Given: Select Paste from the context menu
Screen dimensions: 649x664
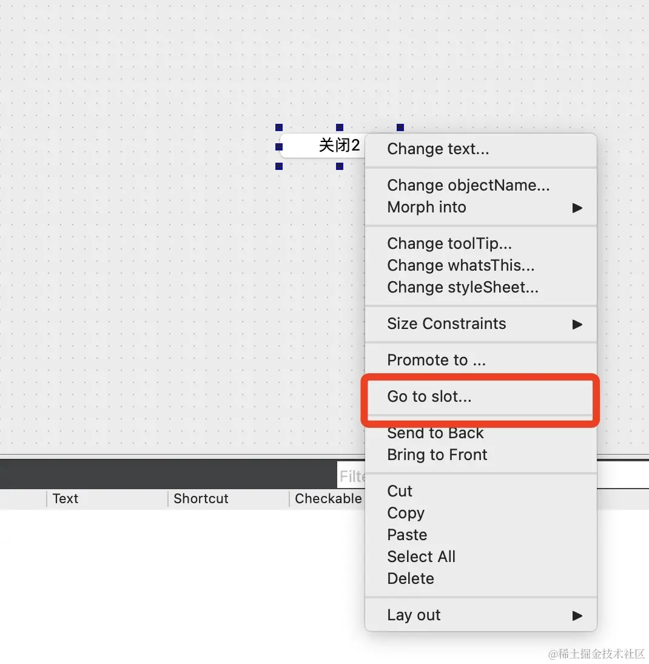Looking at the screenshot, I should click(480, 535).
